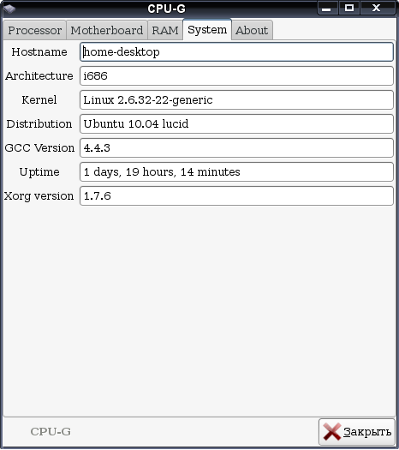Click the Uptime field value
The height and width of the screenshot is (450, 399).
point(236,172)
